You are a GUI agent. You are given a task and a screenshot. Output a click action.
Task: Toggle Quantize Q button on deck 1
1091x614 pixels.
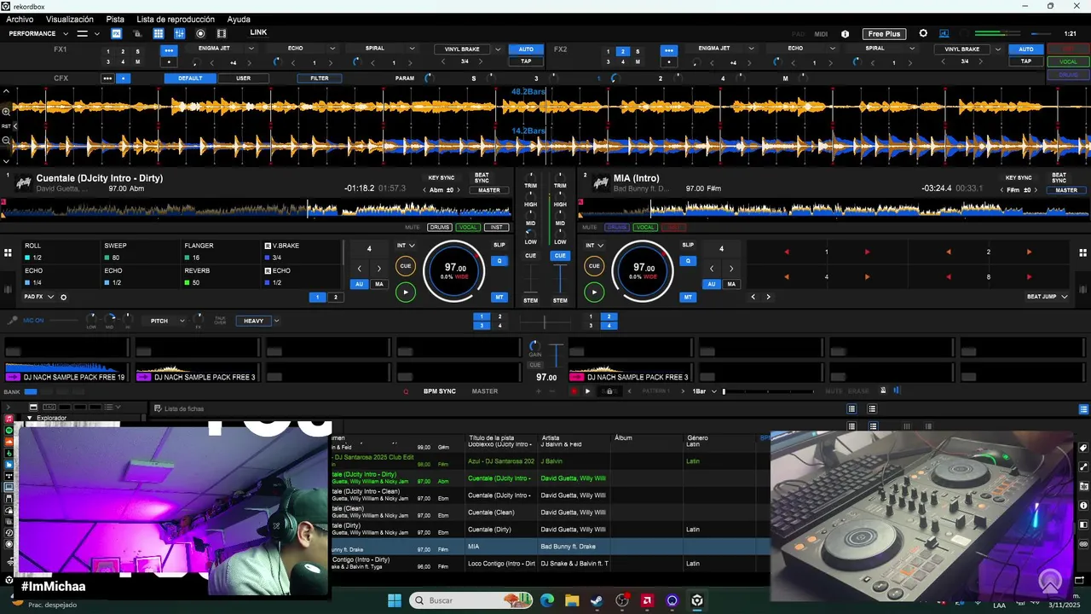pos(499,261)
